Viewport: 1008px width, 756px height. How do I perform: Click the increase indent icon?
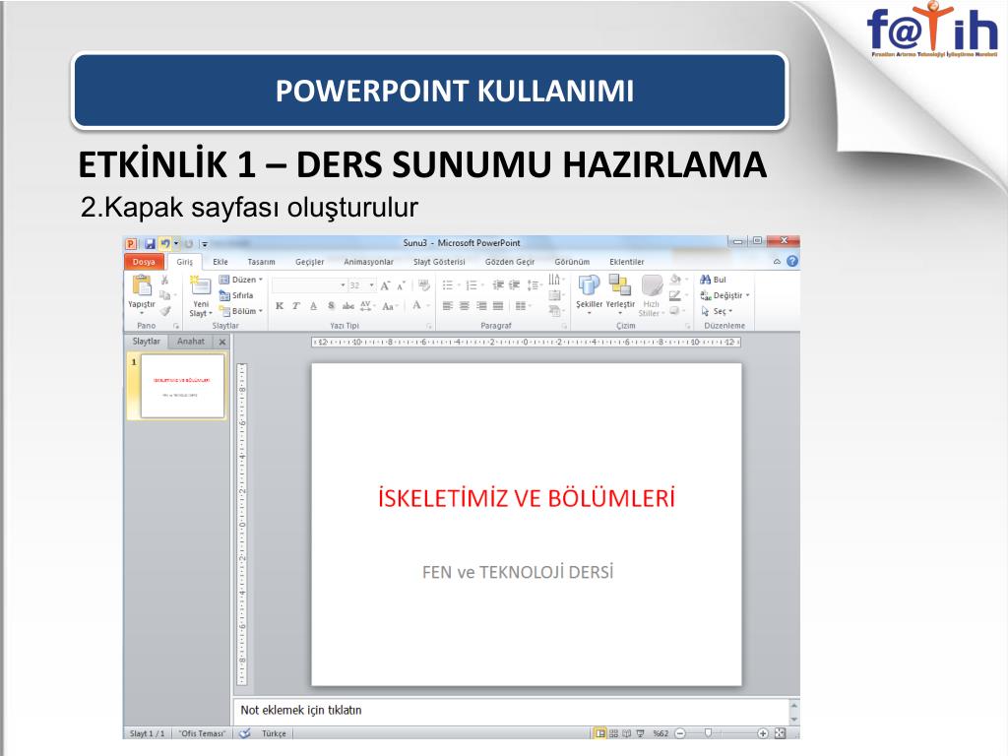[x=514, y=284]
